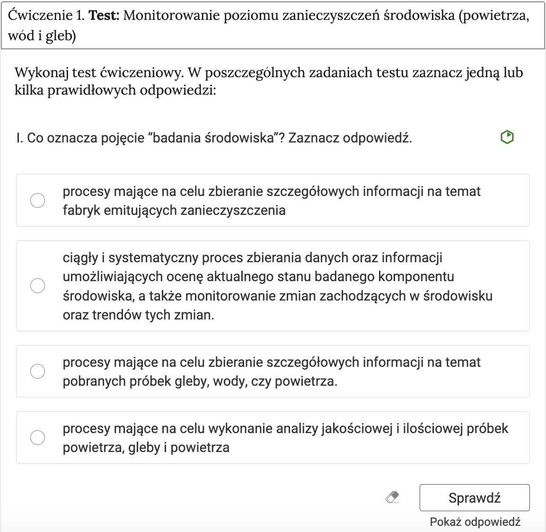This screenshot has height=532, width=546.
Task: Select the radio button for 'pobranych próbek gleby, wody, czy powietrza'
Action: click(38, 372)
